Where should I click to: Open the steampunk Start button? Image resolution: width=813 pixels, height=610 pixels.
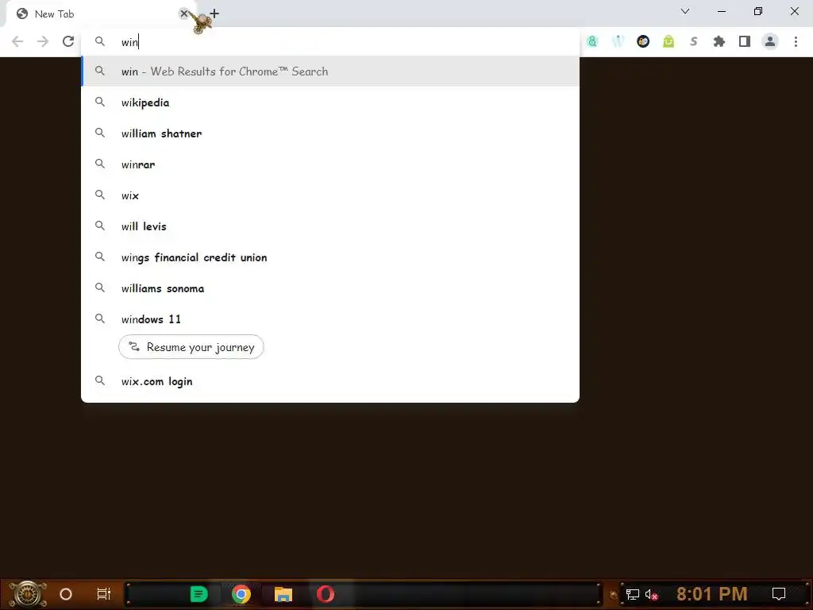[28, 594]
